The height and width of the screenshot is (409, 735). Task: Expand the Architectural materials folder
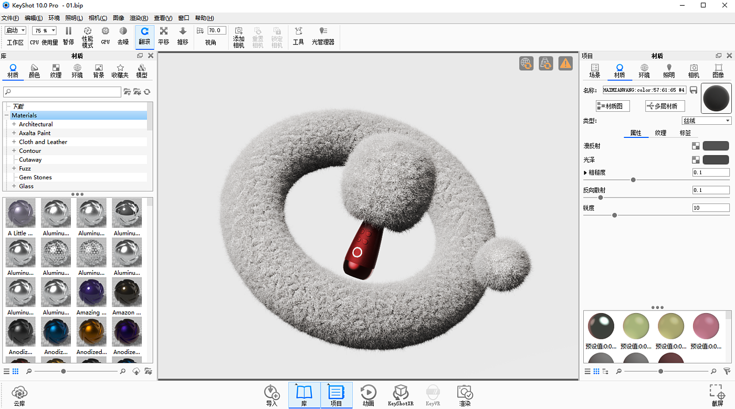coord(14,124)
